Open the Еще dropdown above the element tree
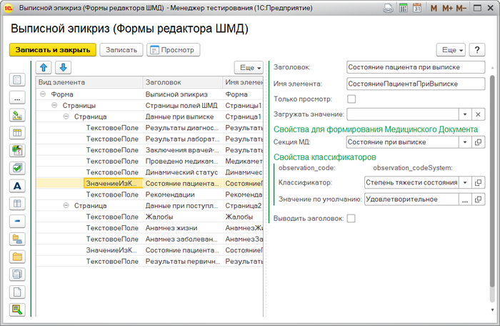Viewport: 500px width, 326px height. pyautogui.click(x=249, y=67)
